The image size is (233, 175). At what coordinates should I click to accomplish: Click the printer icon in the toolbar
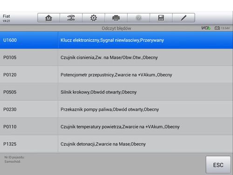[x=116, y=18]
